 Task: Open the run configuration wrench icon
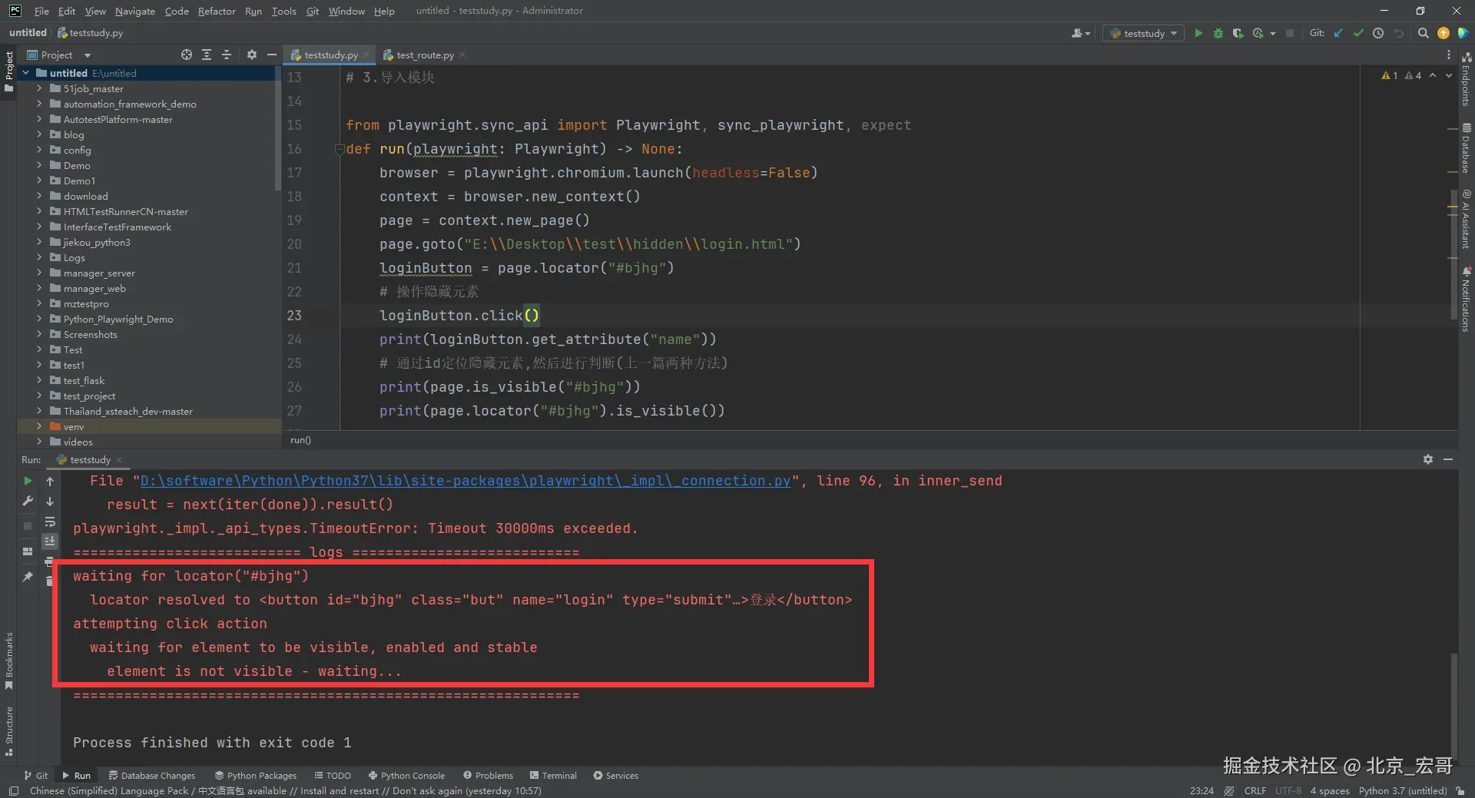28,501
